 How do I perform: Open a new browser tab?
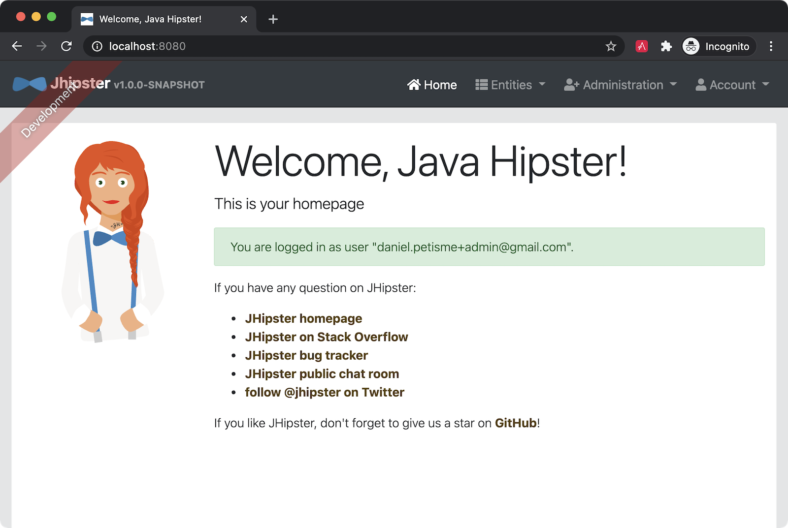[273, 19]
